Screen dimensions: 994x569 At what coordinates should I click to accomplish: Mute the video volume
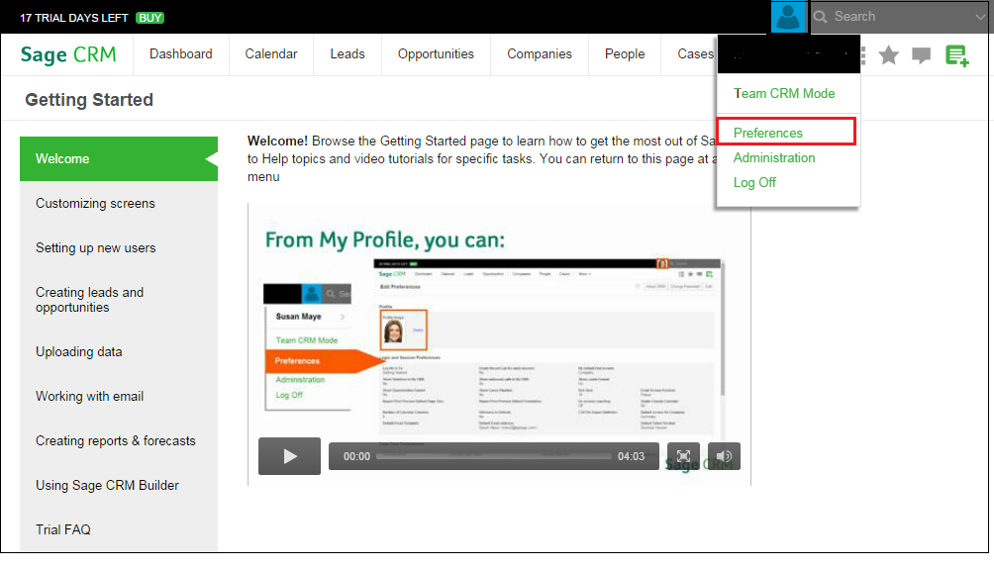coord(724,456)
